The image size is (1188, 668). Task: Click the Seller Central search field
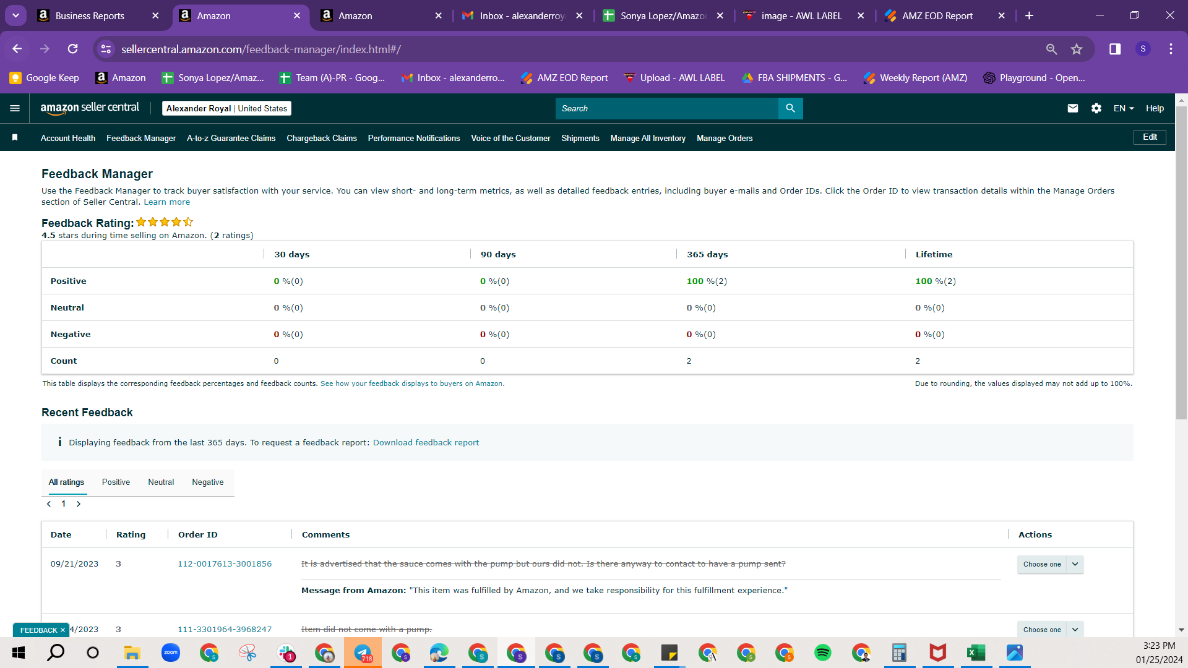(667, 108)
